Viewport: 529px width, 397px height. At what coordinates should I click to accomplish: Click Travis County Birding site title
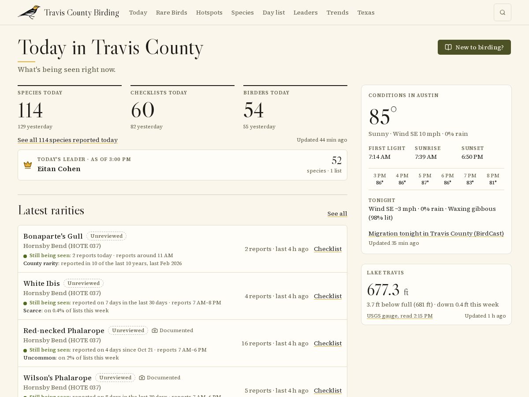(82, 13)
